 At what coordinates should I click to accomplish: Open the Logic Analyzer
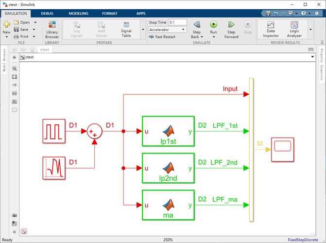point(294,30)
